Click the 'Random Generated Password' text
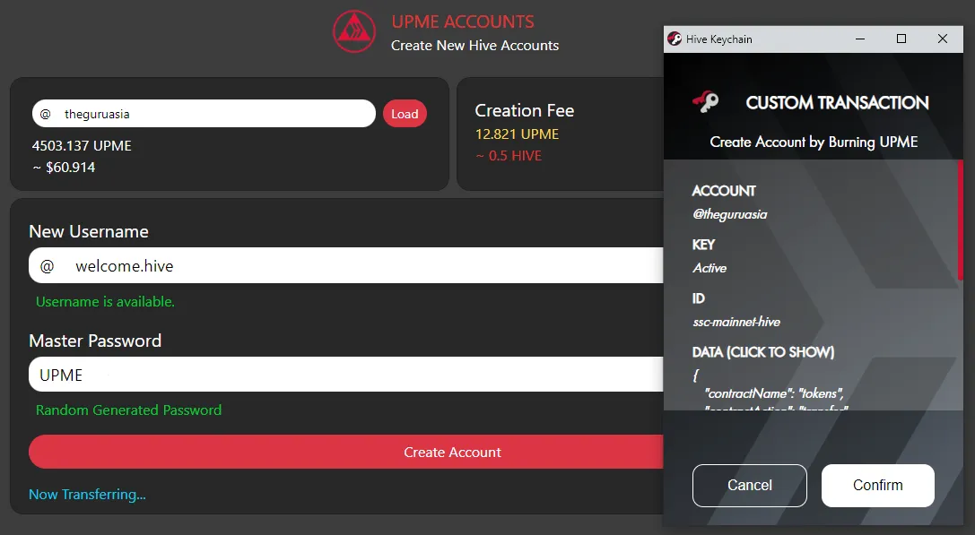Screen dimensions: 975x535 (x=129, y=410)
